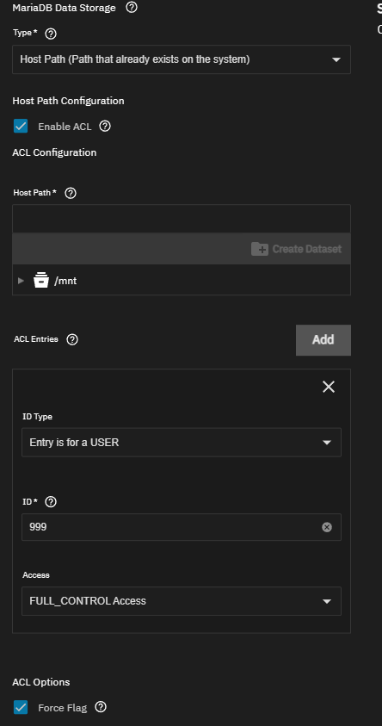Expand the /mnt tree node arrow
The width and height of the screenshot is (382, 726).
(21, 281)
